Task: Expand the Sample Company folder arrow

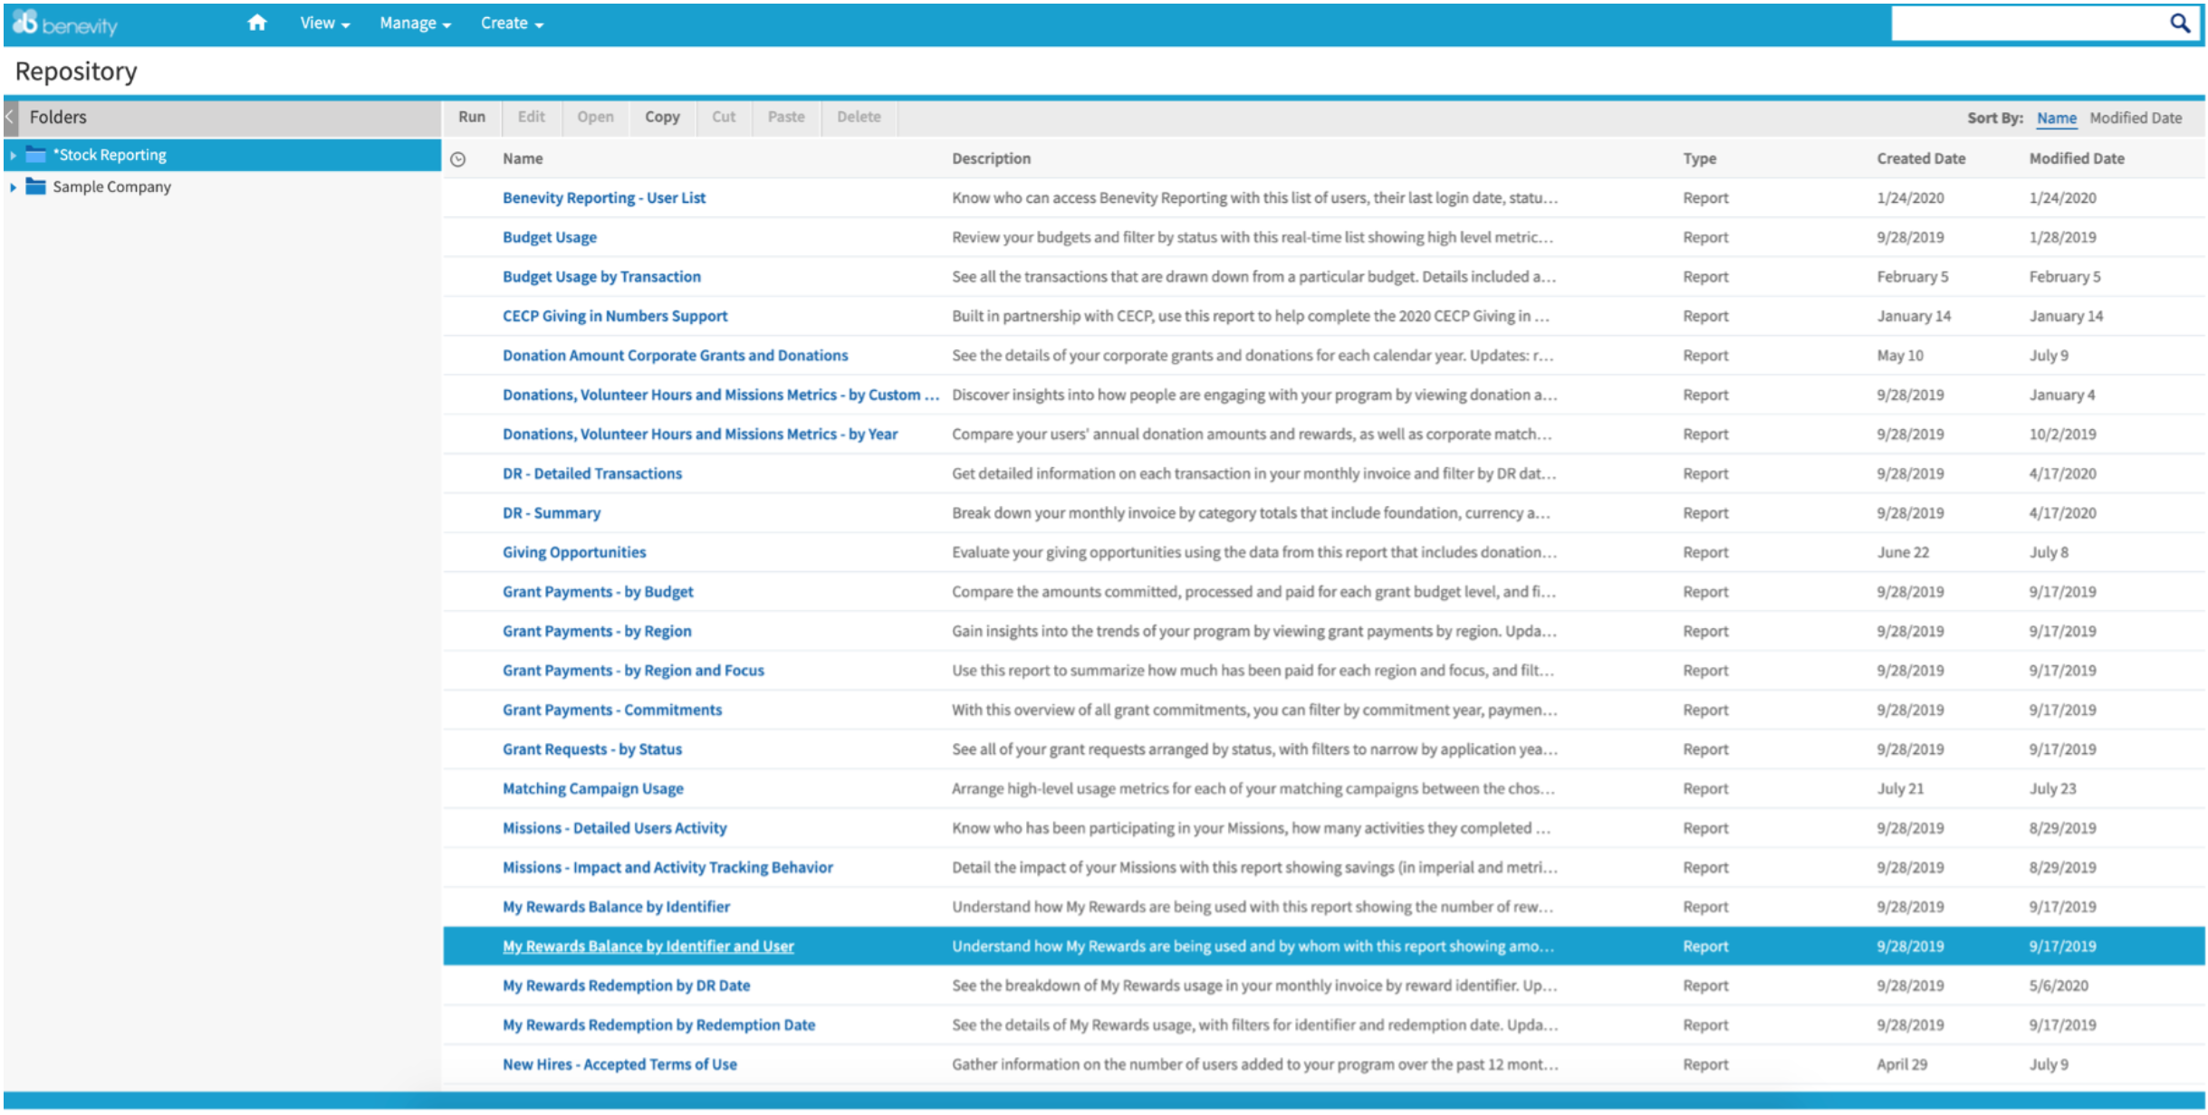Action: pos(13,187)
